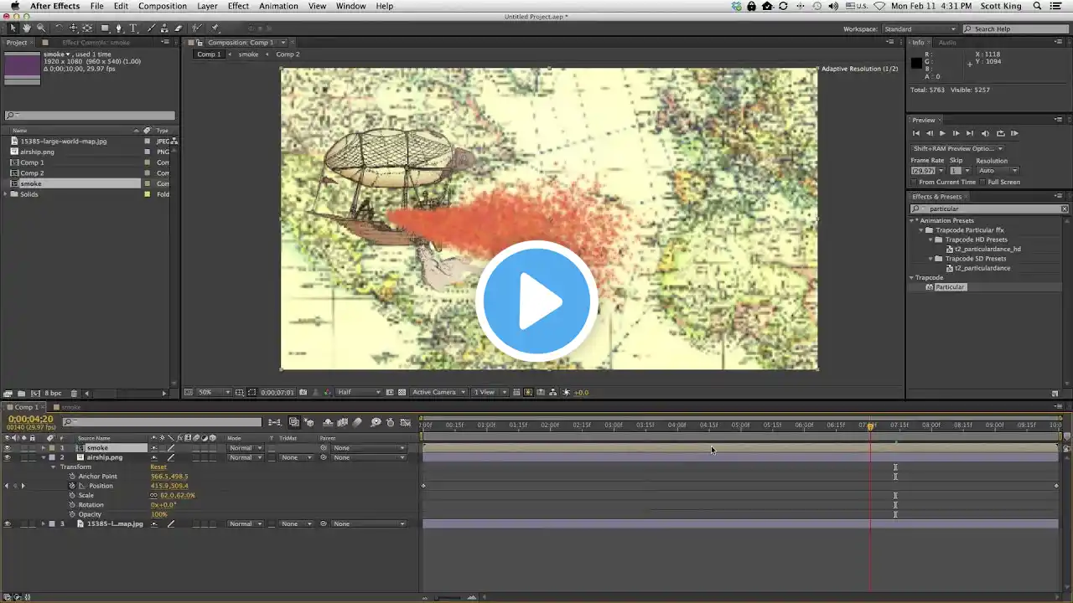Open the Composition menu in the menu bar
The width and height of the screenshot is (1073, 603).
point(163,6)
